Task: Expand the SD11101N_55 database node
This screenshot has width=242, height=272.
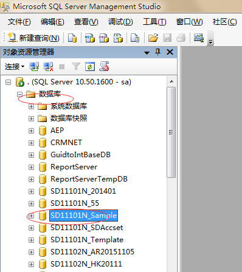Action: click(x=31, y=203)
